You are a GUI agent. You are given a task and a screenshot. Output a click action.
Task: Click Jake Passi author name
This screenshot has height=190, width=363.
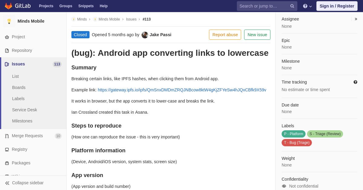tap(160, 35)
